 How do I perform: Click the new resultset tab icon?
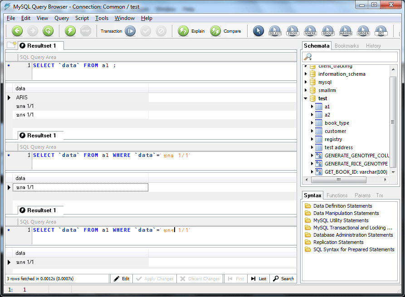[x=12, y=45]
